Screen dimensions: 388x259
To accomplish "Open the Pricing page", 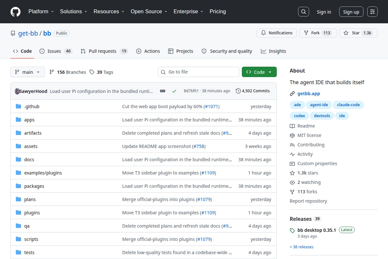I will click(218, 11).
